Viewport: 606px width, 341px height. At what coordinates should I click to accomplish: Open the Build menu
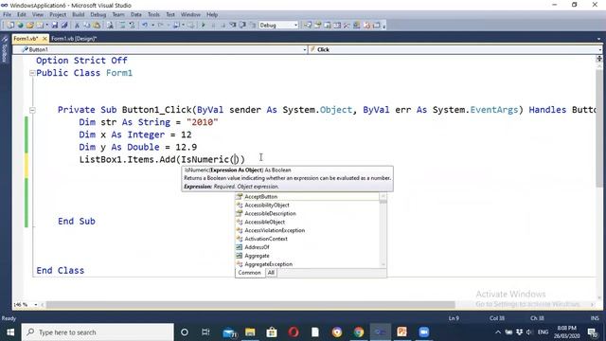click(x=78, y=15)
